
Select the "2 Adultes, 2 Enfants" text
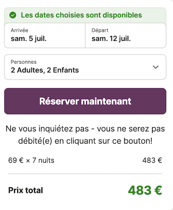pos(45,70)
